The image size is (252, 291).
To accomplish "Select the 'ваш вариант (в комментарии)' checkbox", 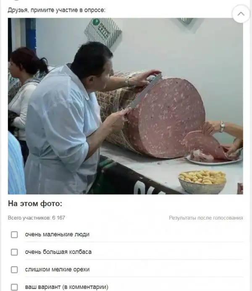I will (x=14, y=287).
